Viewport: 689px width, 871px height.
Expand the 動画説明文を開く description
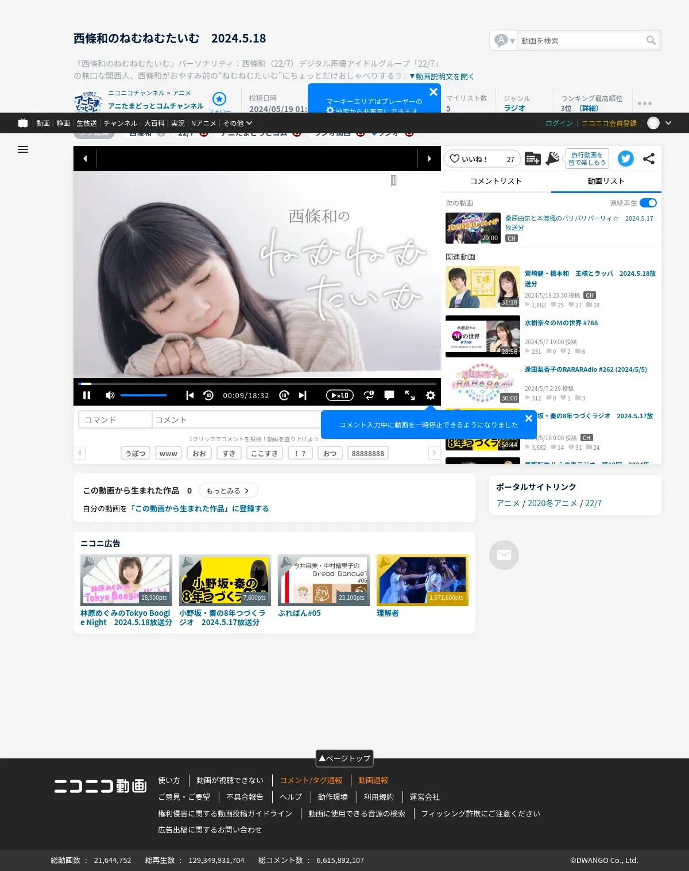[x=442, y=76]
